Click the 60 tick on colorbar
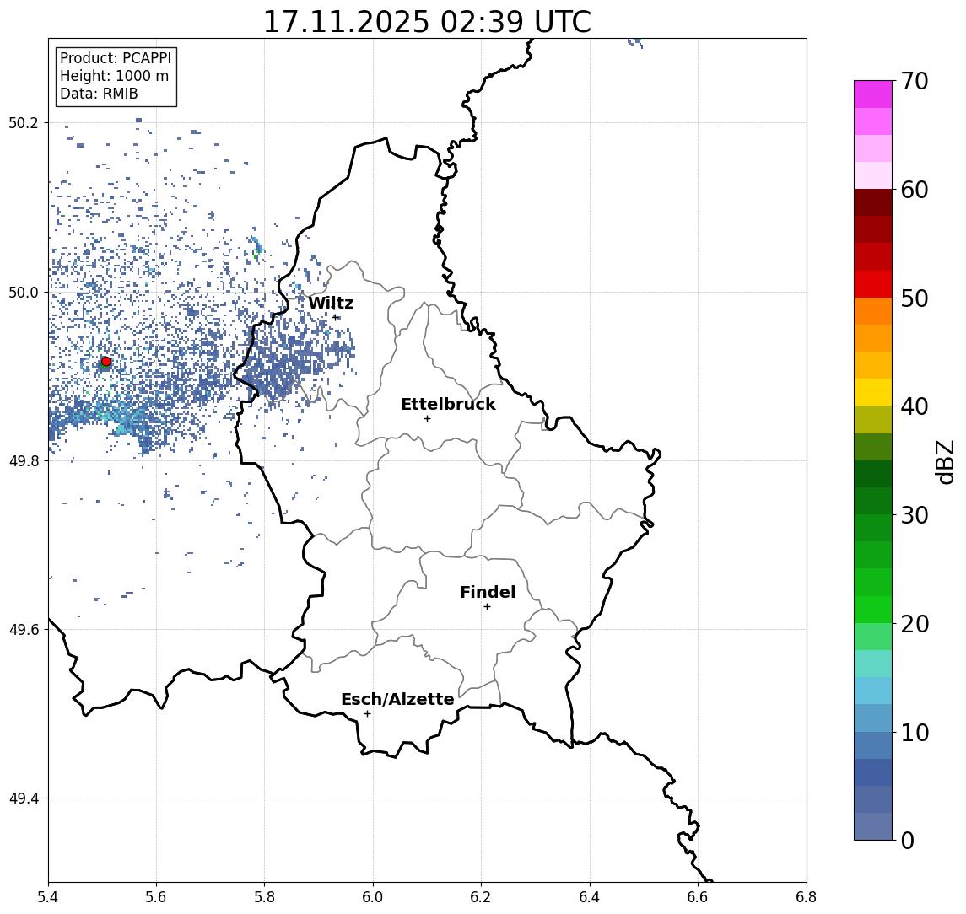 click(x=915, y=190)
